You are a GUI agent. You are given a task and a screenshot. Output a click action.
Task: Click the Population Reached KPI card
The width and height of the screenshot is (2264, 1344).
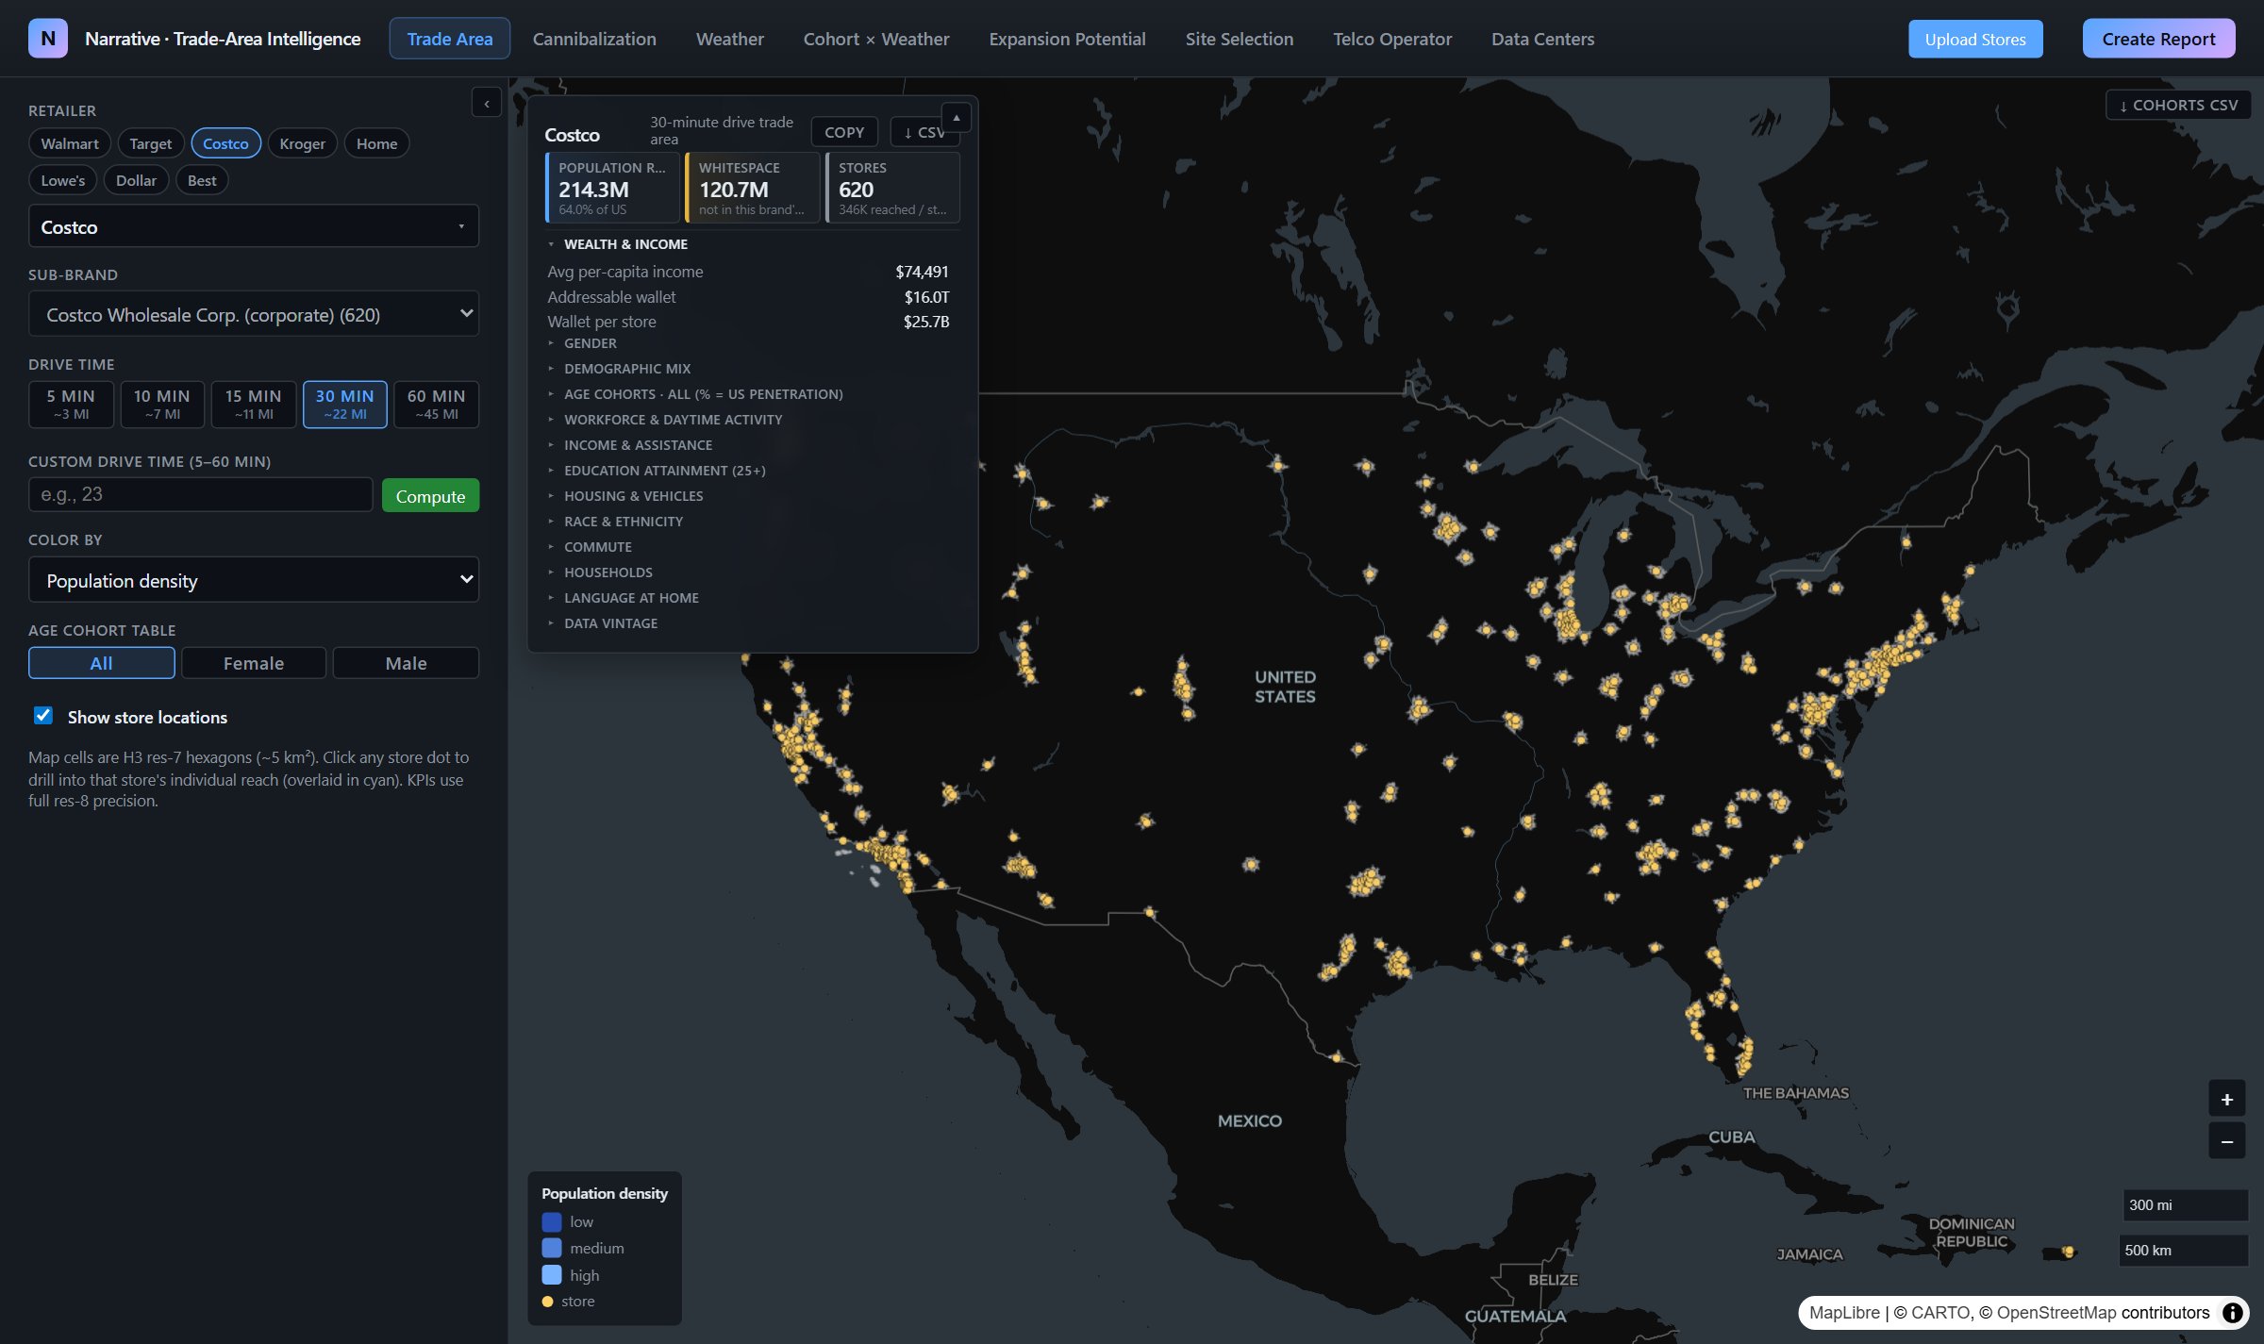(x=612, y=188)
